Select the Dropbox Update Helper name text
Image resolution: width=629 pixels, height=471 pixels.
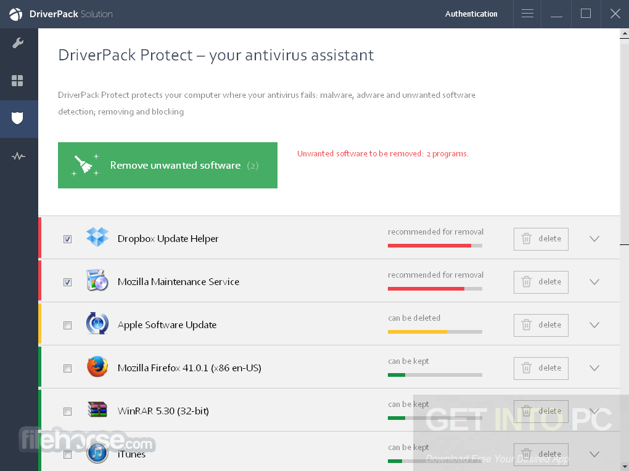tap(168, 239)
